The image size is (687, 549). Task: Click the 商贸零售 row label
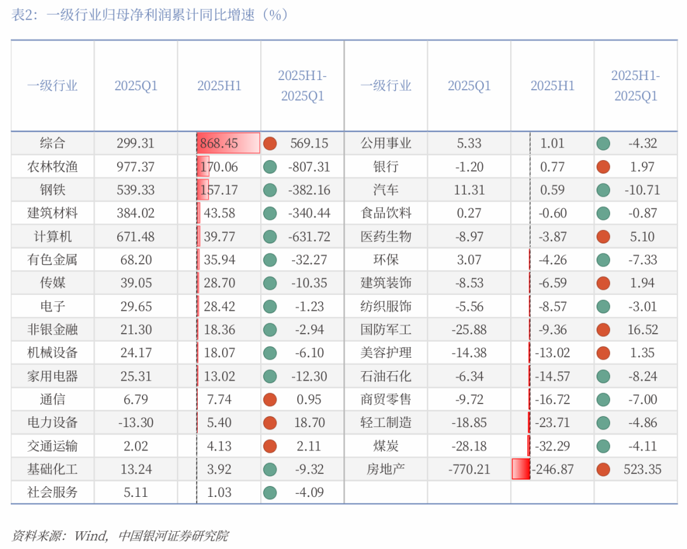pos(386,399)
